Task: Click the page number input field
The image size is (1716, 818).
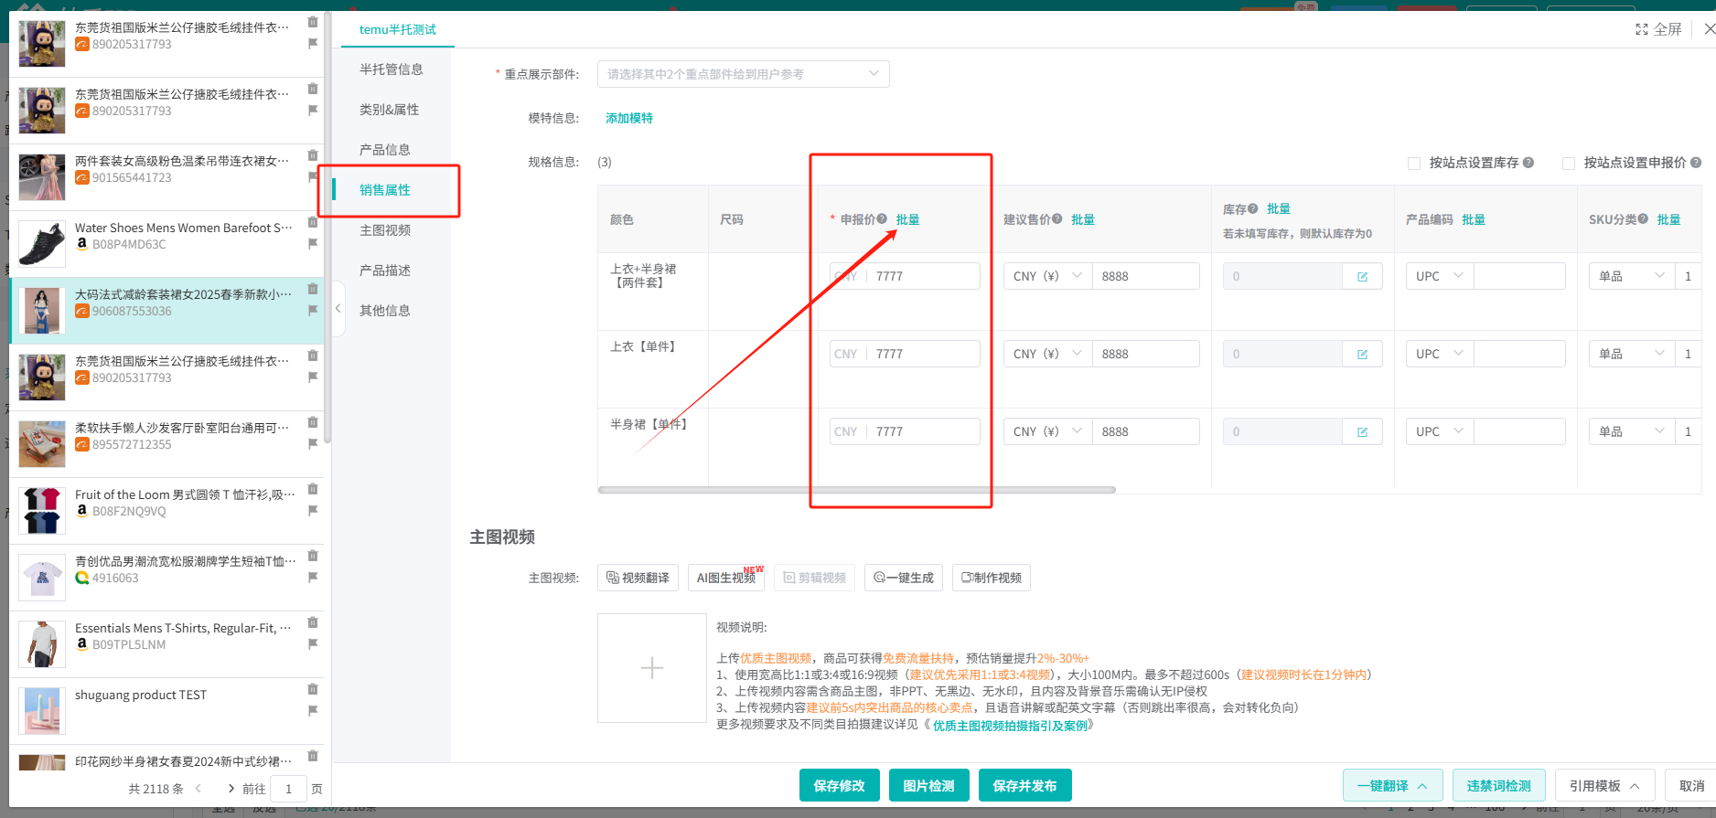Action: 289,789
